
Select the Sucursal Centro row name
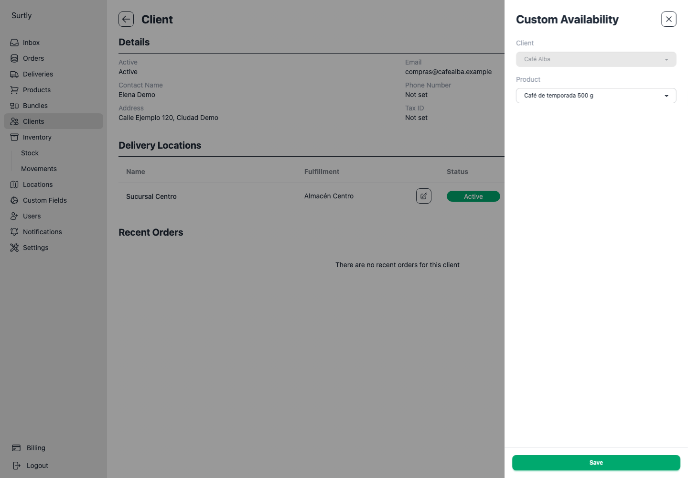point(151,196)
